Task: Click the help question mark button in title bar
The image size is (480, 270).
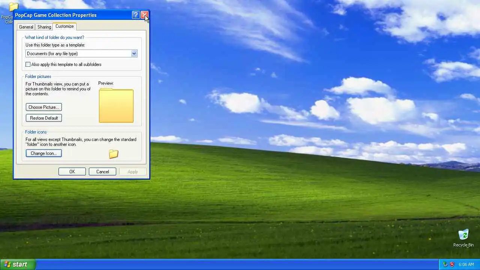Action: click(x=136, y=15)
